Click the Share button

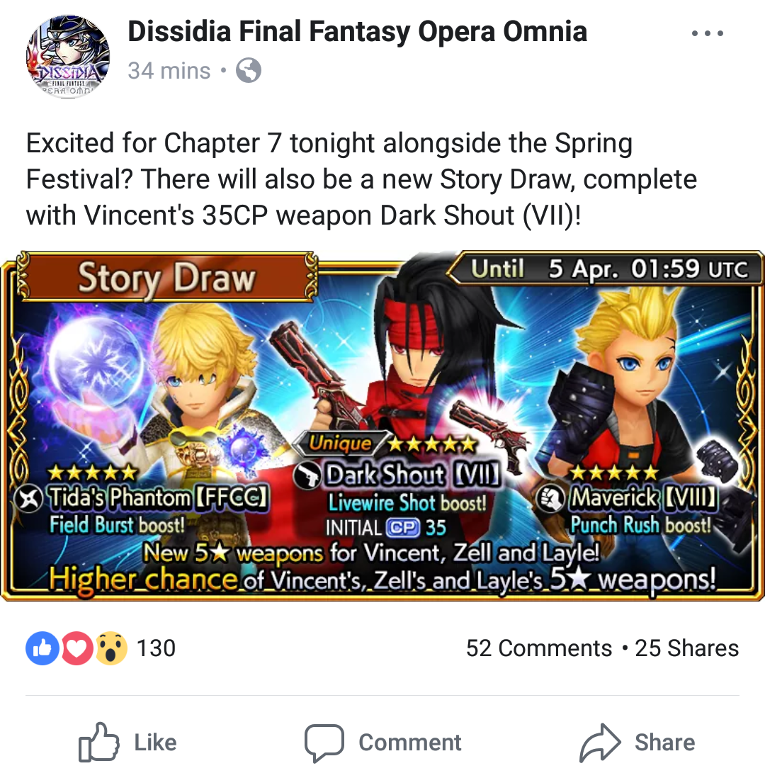click(637, 743)
